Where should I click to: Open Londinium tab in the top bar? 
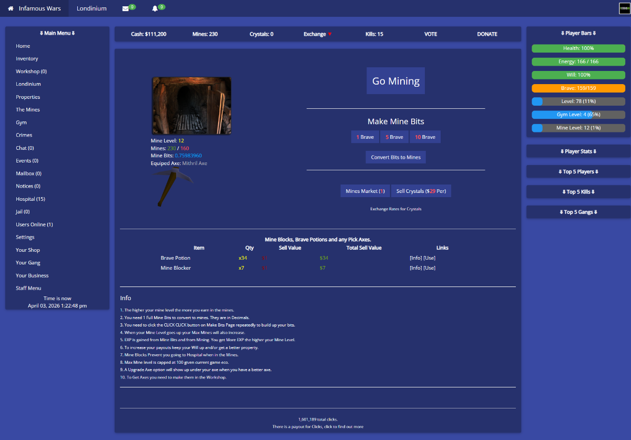click(x=91, y=8)
